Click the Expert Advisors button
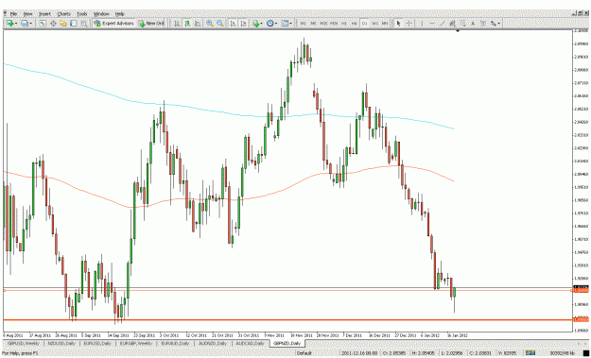Image resolution: width=591 pixels, height=358 pixels. (113, 24)
